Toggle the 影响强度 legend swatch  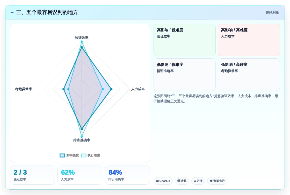(62, 155)
